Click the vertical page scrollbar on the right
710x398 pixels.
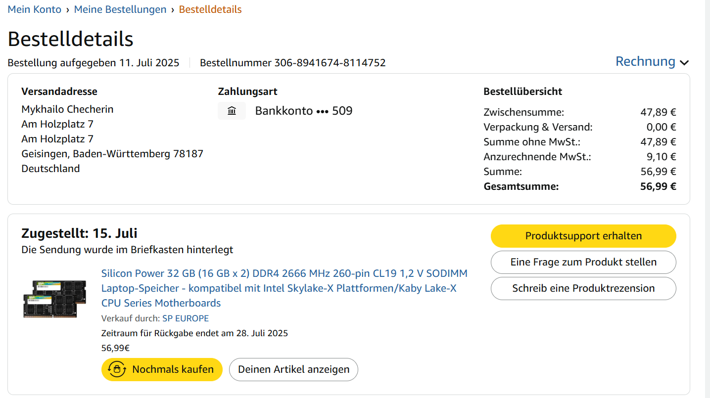707,198
